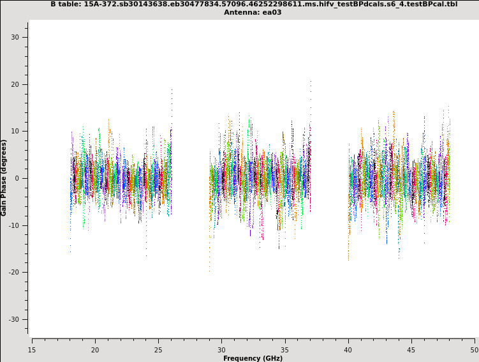
Task: Click the 20 tick label on y-axis
Action: 15,84
